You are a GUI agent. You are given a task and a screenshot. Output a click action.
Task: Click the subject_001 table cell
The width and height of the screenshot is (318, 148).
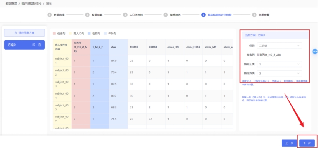(x=62, y=61)
